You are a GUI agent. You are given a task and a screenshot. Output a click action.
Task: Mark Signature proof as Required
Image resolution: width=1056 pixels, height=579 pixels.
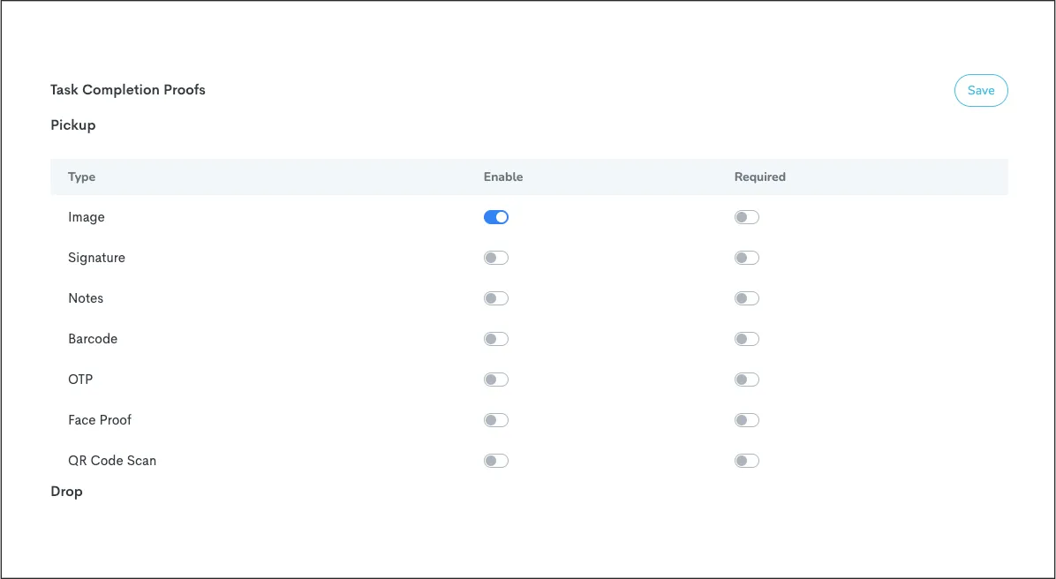click(746, 258)
